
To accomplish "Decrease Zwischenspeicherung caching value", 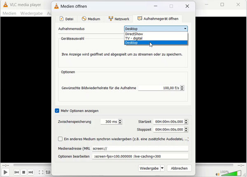I will [x=120, y=123].
